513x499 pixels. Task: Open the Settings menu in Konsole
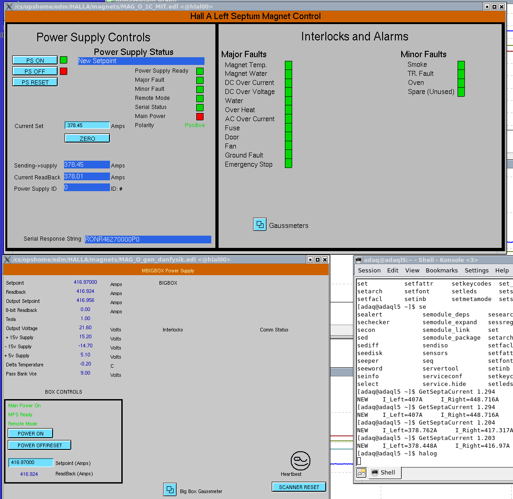476,271
